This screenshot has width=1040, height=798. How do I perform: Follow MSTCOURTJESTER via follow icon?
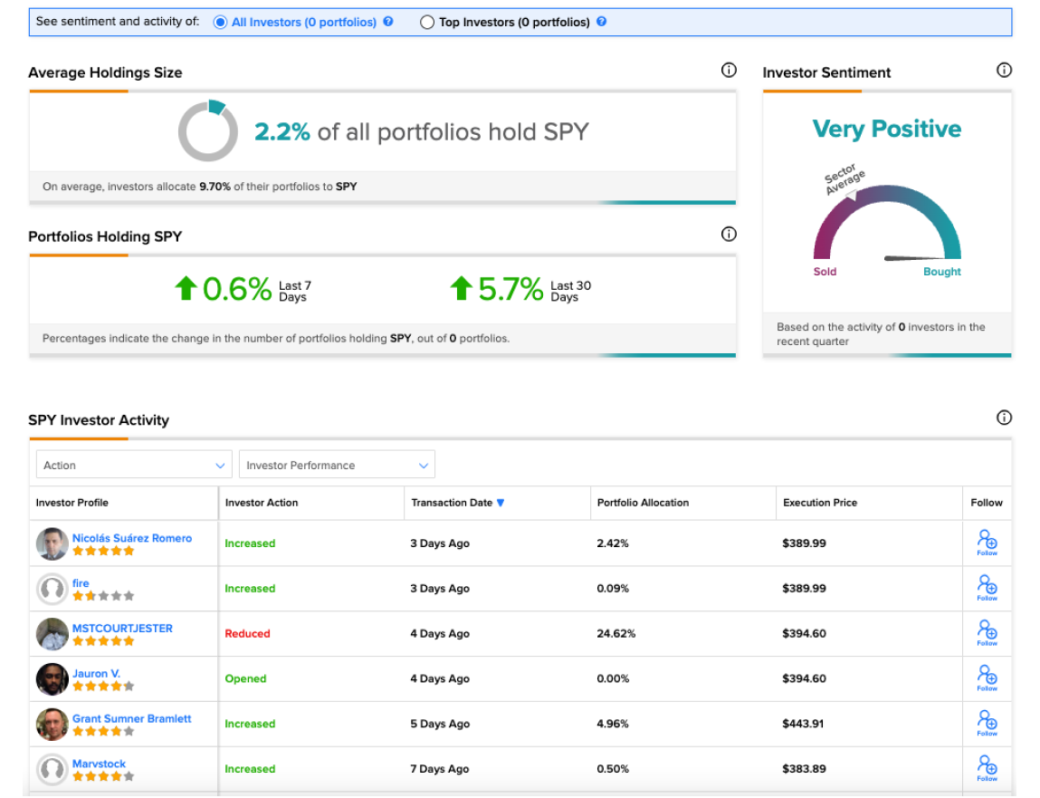click(x=987, y=632)
